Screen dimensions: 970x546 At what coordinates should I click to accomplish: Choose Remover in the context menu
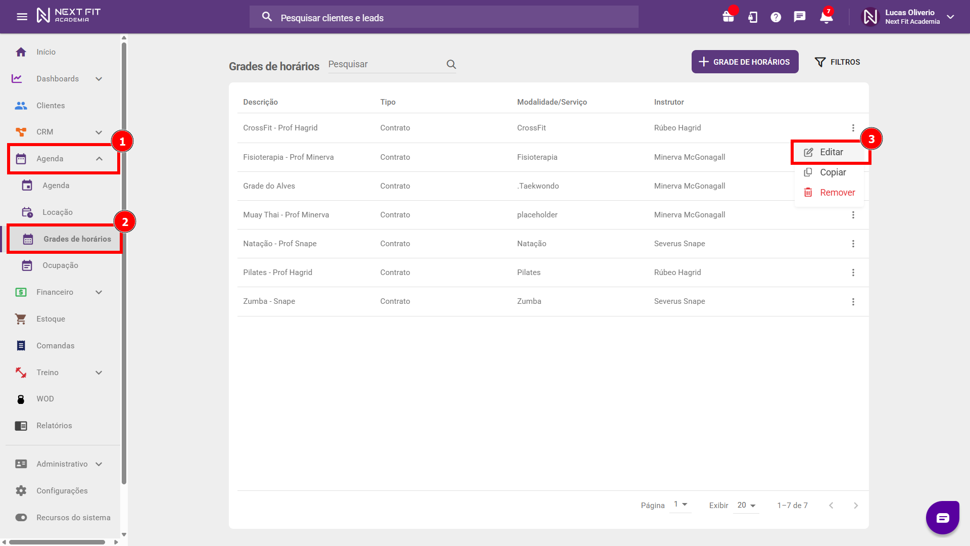837,193
